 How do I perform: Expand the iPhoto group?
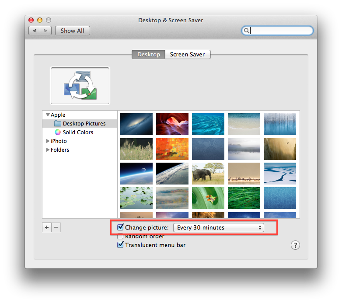tap(48, 141)
